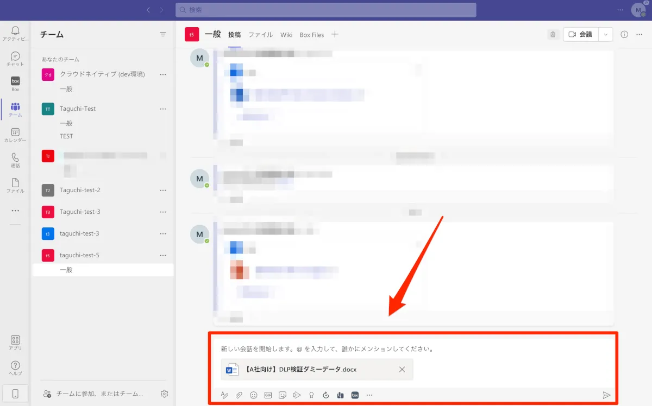Image resolution: width=652 pixels, height=406 pixels.
Task: Open the Box extension in compose toolbar
Action: click(355, 395)
